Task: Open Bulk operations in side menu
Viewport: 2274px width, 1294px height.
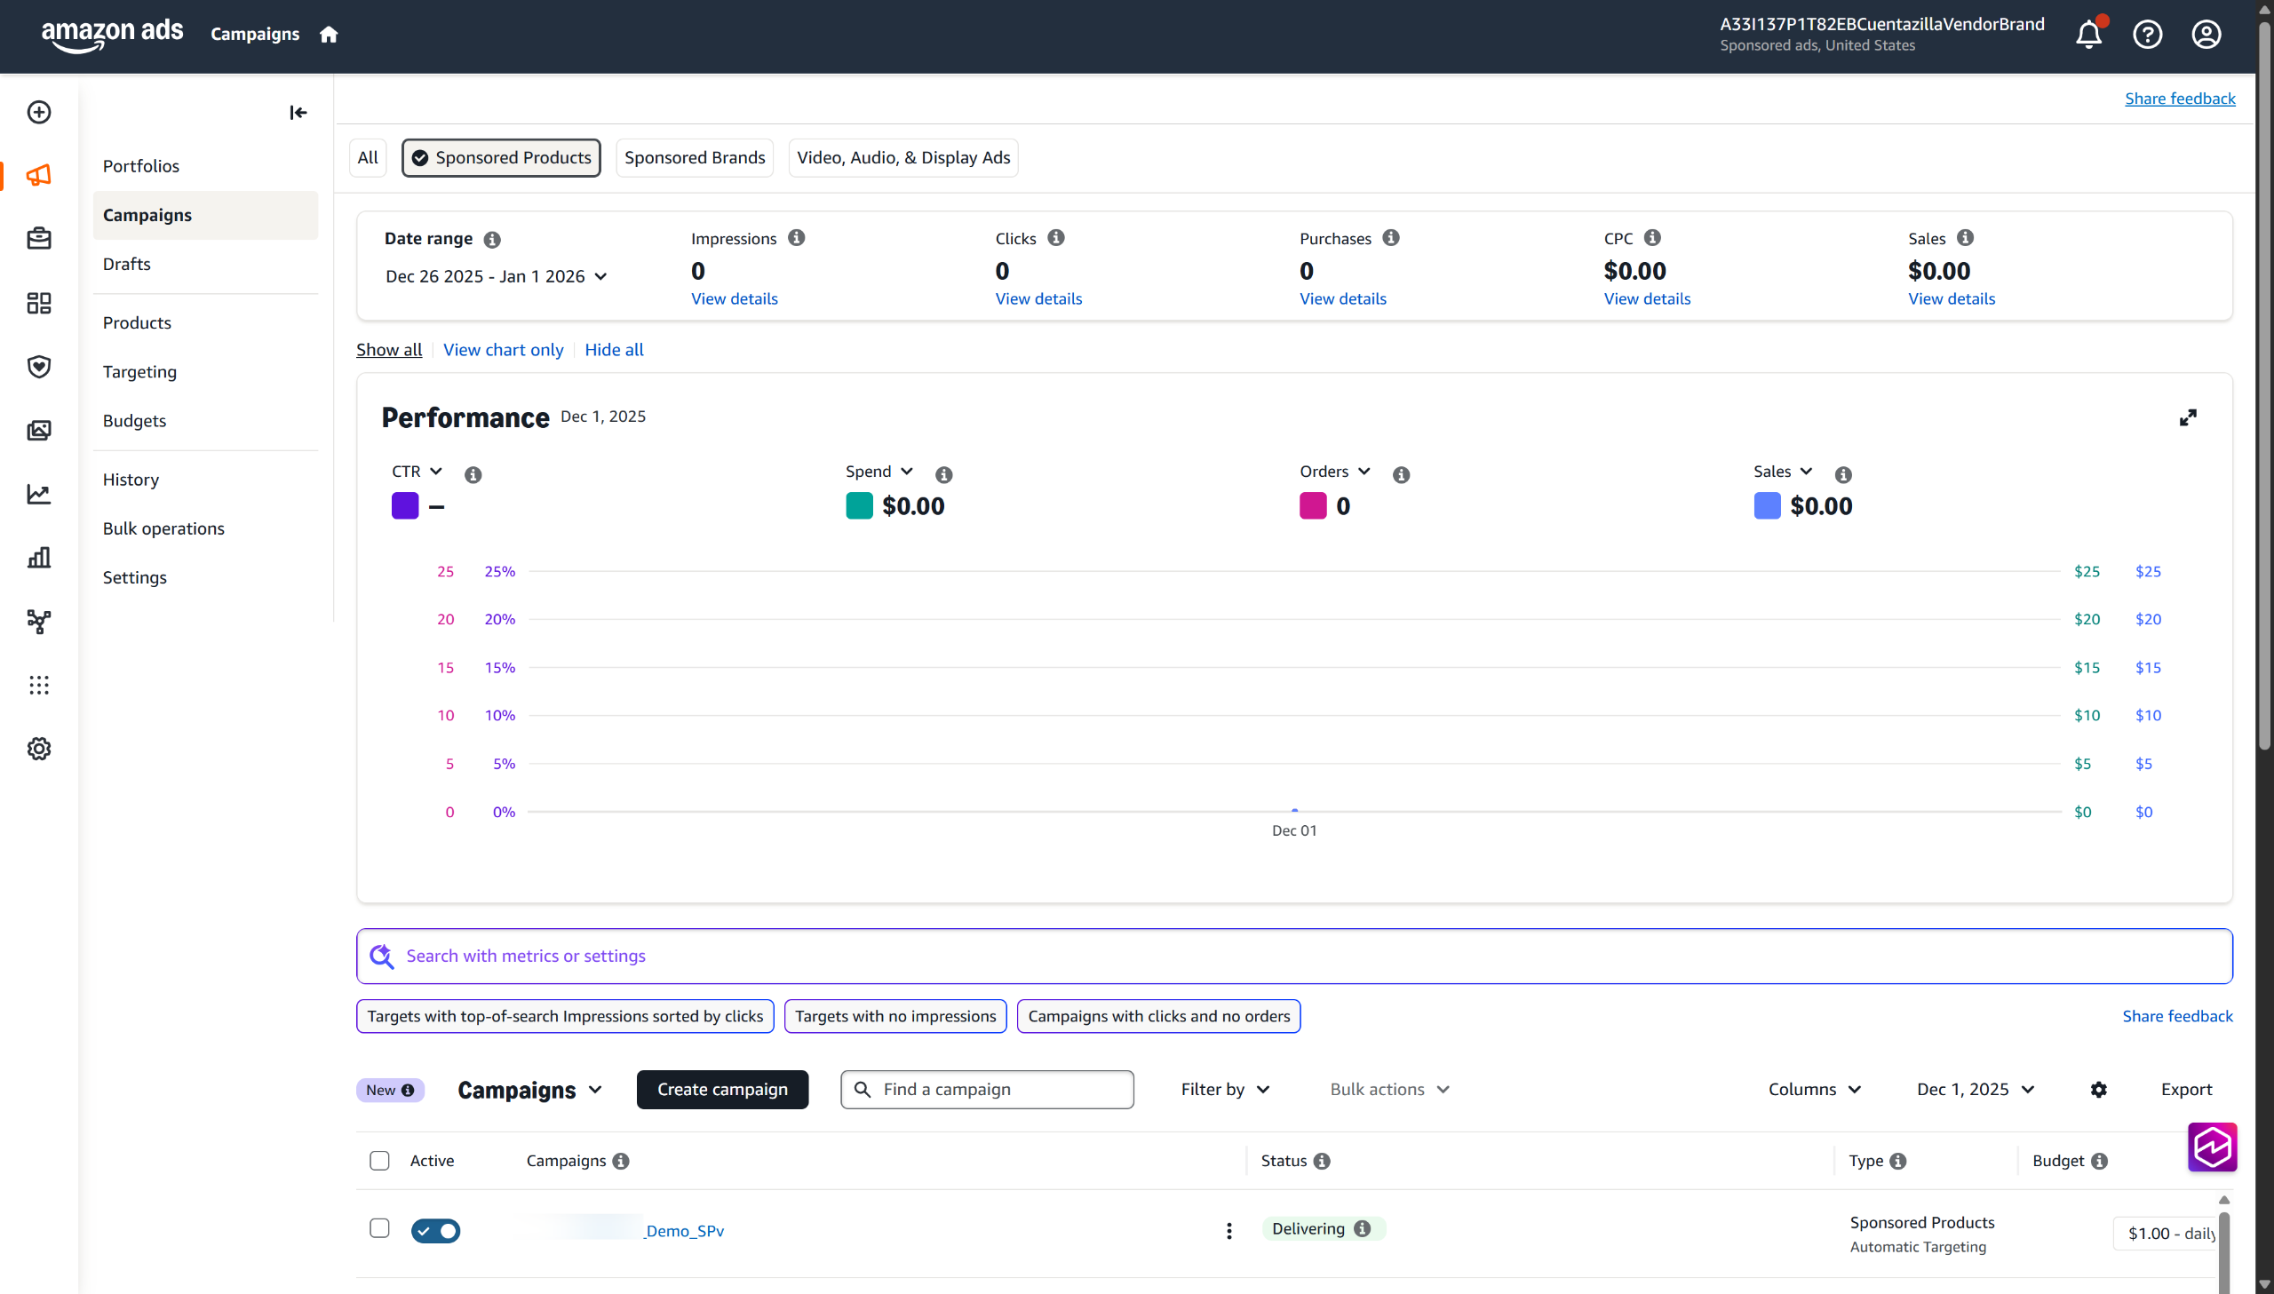Action: pos(163,528)
